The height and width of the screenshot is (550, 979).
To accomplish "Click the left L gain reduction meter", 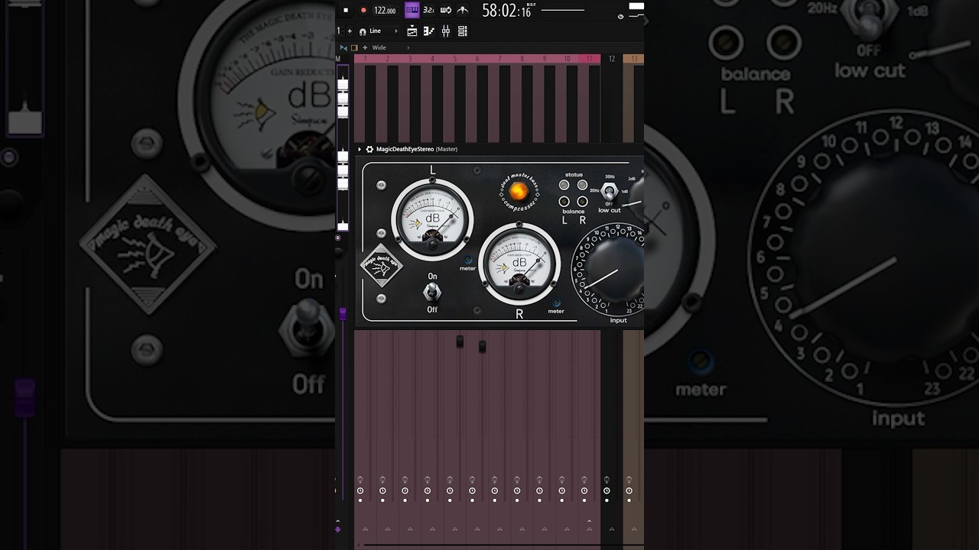I will pyautogui.click(x=432, y=220).
